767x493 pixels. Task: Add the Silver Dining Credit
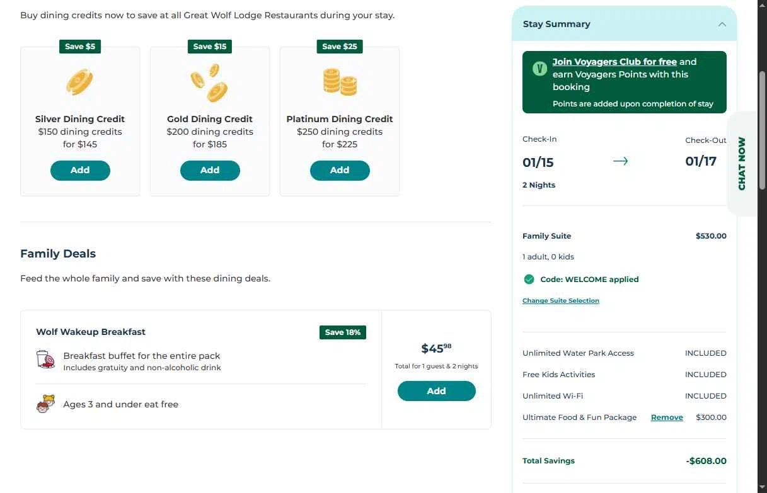click(80, 170)
